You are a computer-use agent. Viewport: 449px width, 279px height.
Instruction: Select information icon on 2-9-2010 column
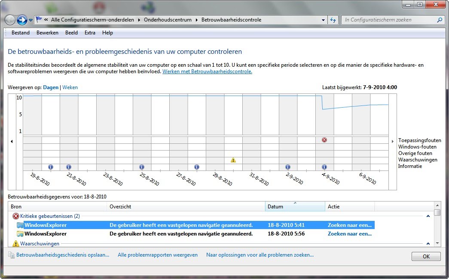click(x=288, y=167)
